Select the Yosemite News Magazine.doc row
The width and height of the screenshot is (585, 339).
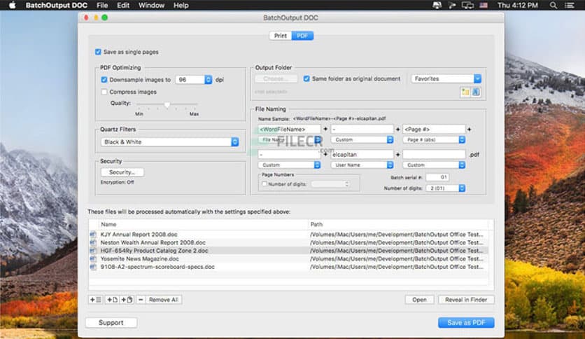click(x=288, y=258)
